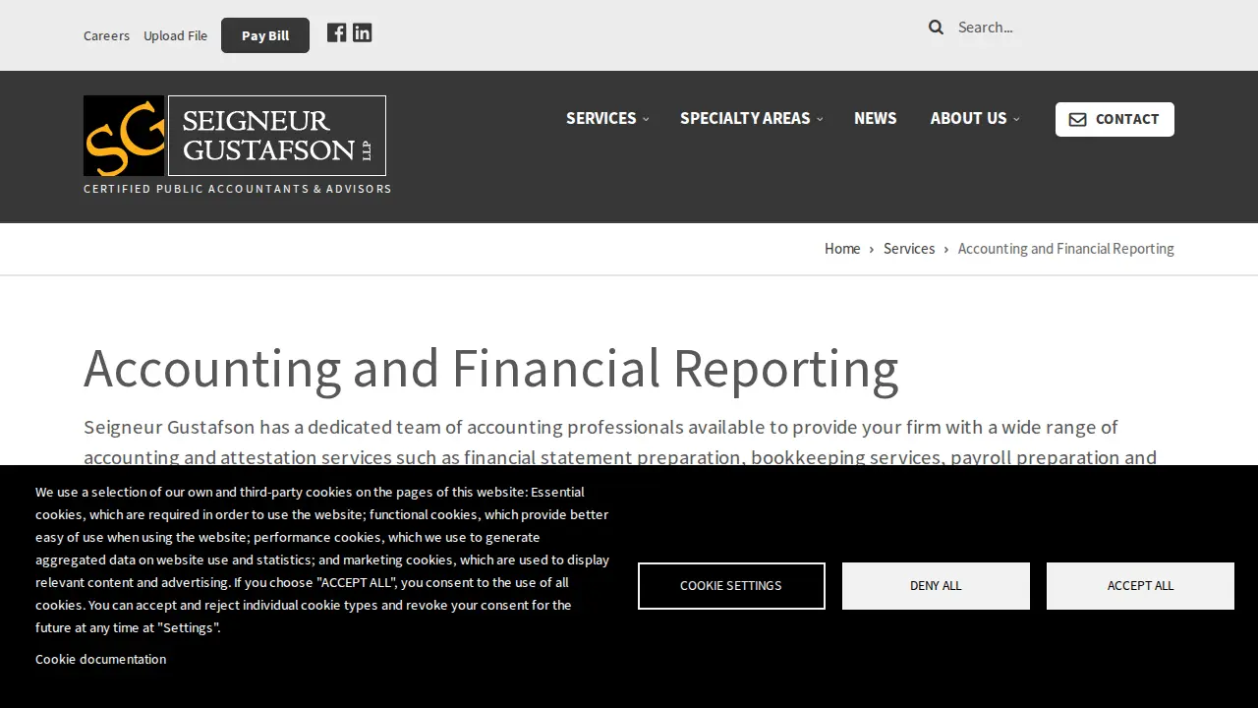Expand the Services dropdown arrow
The image size is (1258, 708).
click(646, 119)
